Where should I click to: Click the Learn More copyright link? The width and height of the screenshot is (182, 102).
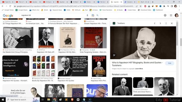[139, 69]
